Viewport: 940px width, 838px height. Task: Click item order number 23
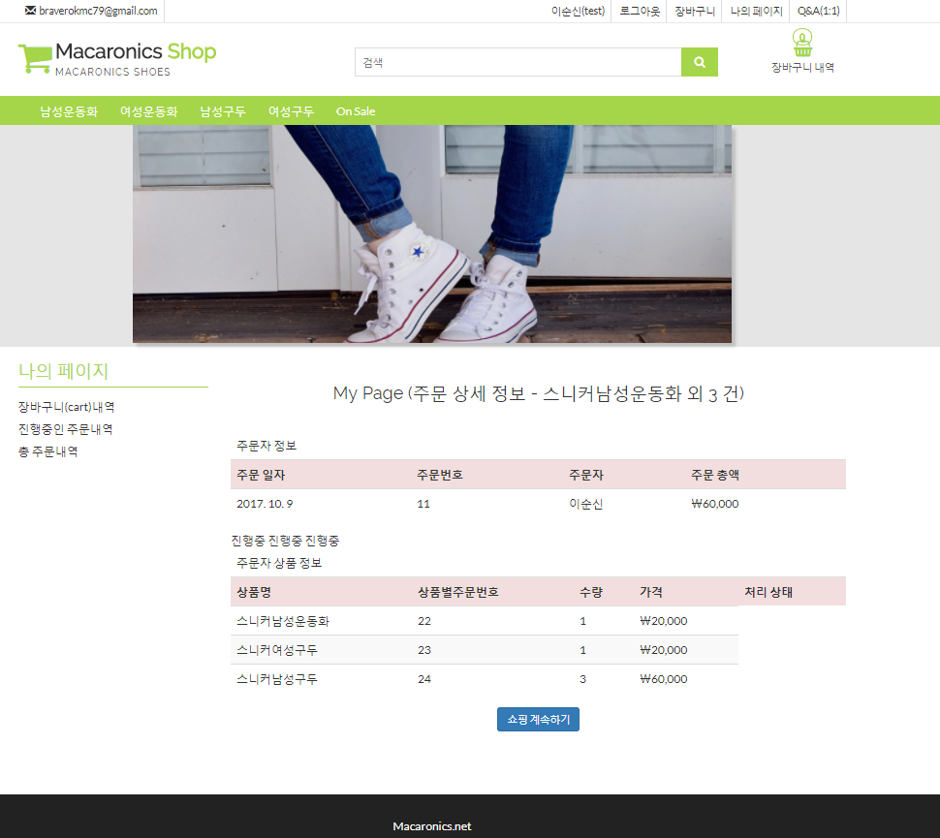(x=424, y=650)
